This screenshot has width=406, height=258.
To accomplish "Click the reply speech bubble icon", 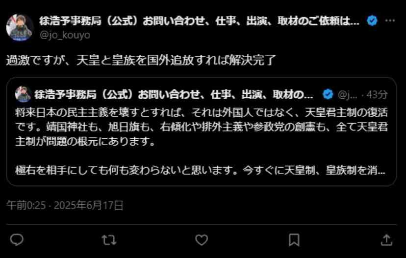I will 17,240.
